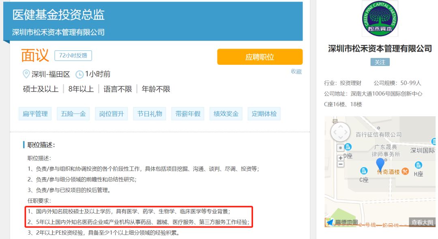The height and width of the screenshot is (239, 438).
Task: Click the 应聘职位 apply button
Action: [260, 57]
